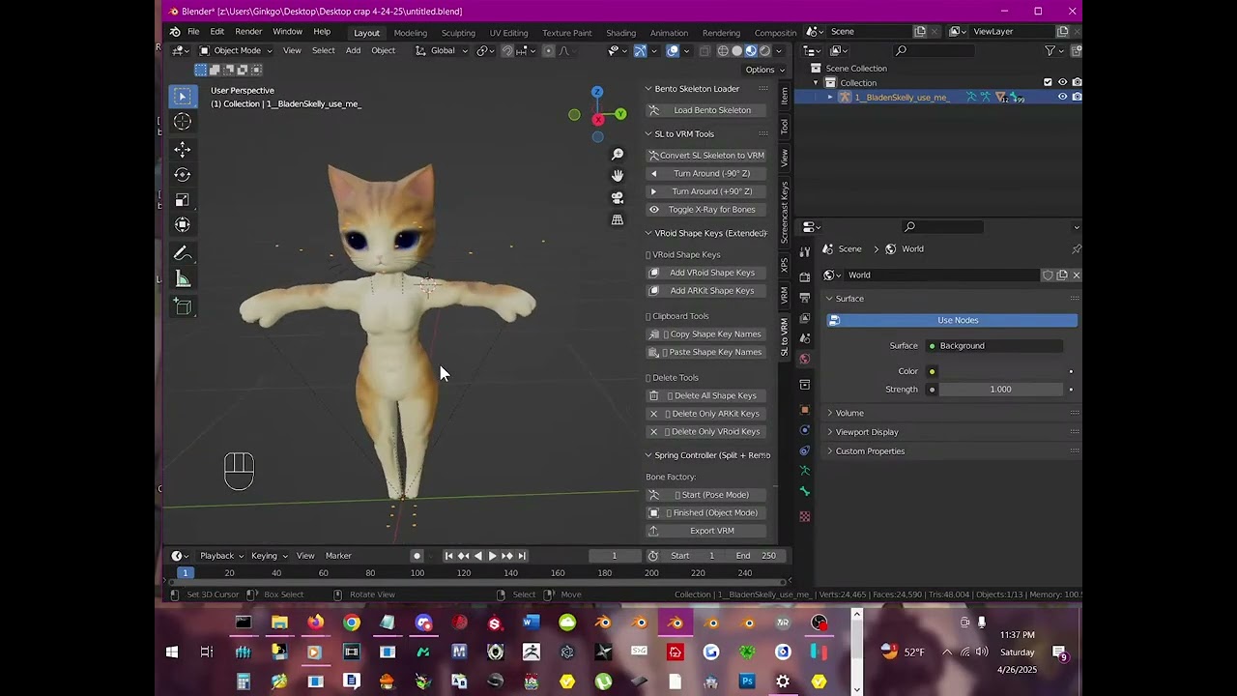
Task: Toggle X-ray viewport shading button
Action: tap(705, 50)
